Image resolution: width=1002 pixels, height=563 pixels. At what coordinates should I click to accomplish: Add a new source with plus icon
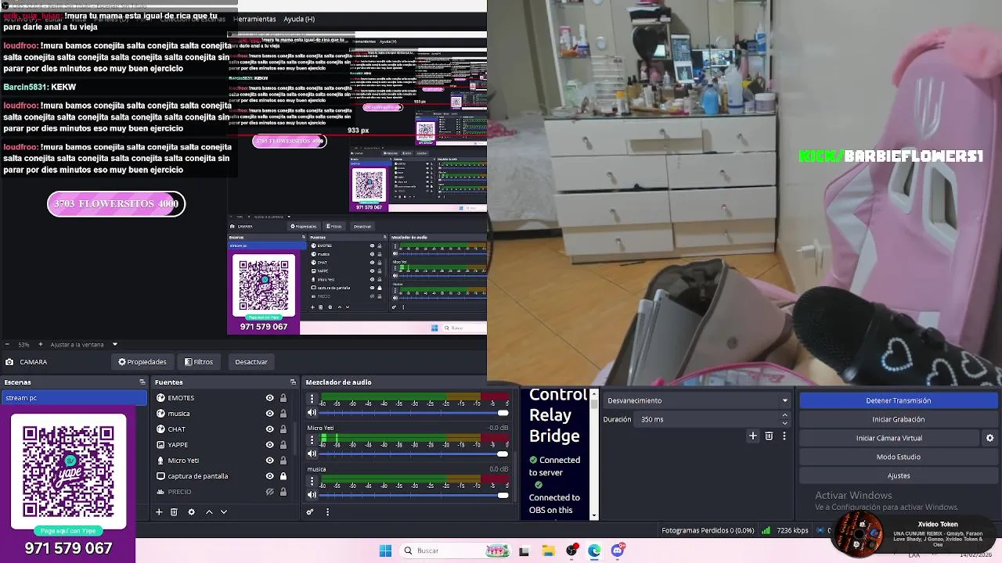[159, 512]
